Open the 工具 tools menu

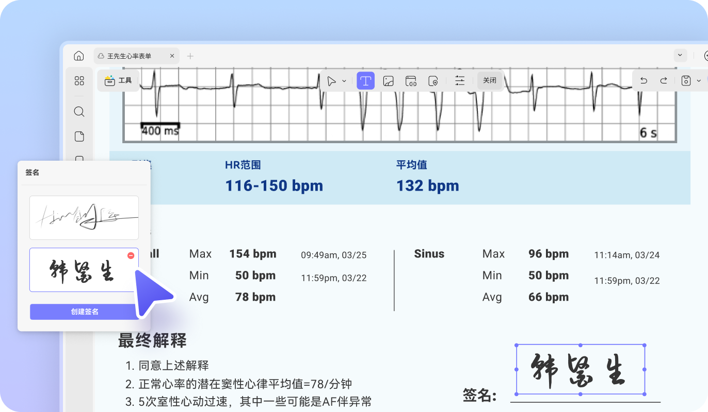[118, 80]
